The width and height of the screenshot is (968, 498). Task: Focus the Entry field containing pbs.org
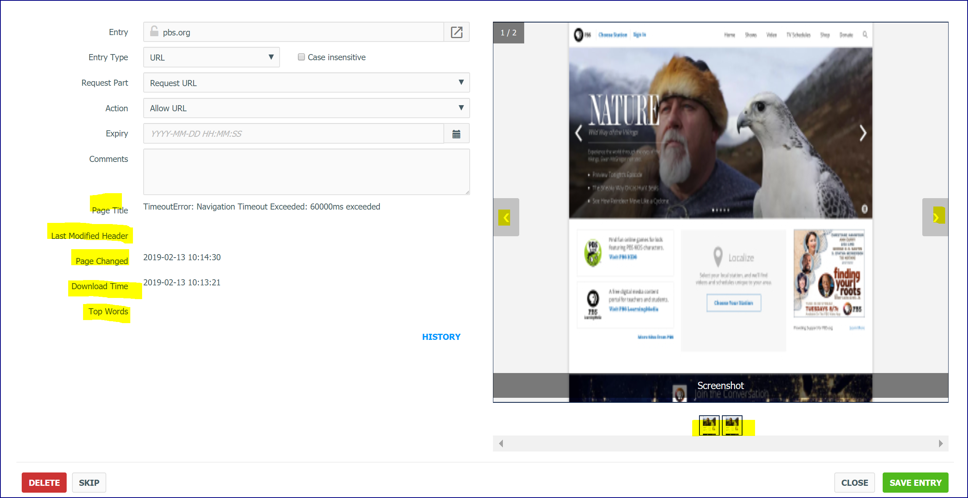tap(293, 32)
